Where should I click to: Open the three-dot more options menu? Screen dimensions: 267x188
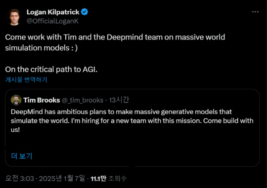pos(255,12)
